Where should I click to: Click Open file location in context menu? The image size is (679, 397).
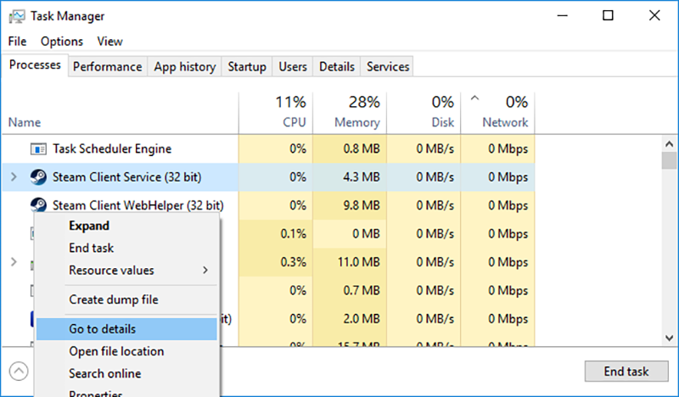click(x=116, y=351)
